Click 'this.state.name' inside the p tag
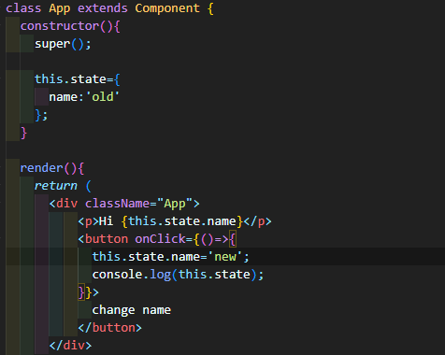Image resolution: width=445 pixels, height=355 pixels. [181, 221]
